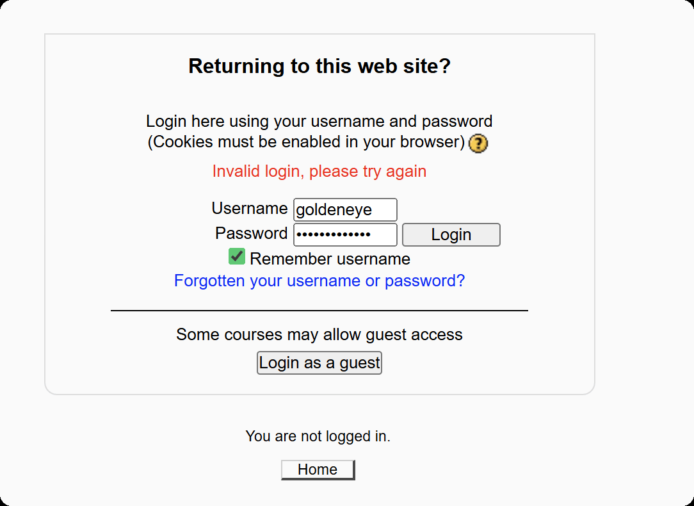The height and width of the screenshot is (506, 694).
Task: Click the Username label
Action: point(250,209)
